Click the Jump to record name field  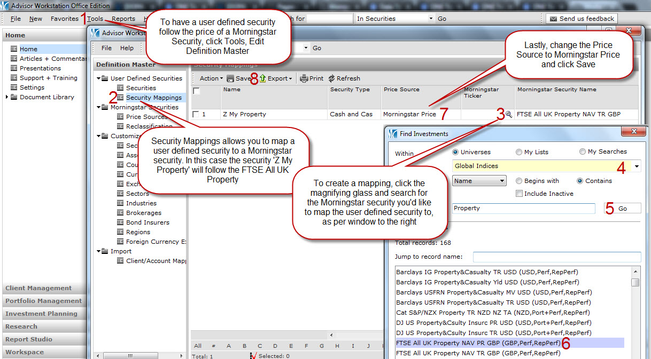(x=556, y=257)
